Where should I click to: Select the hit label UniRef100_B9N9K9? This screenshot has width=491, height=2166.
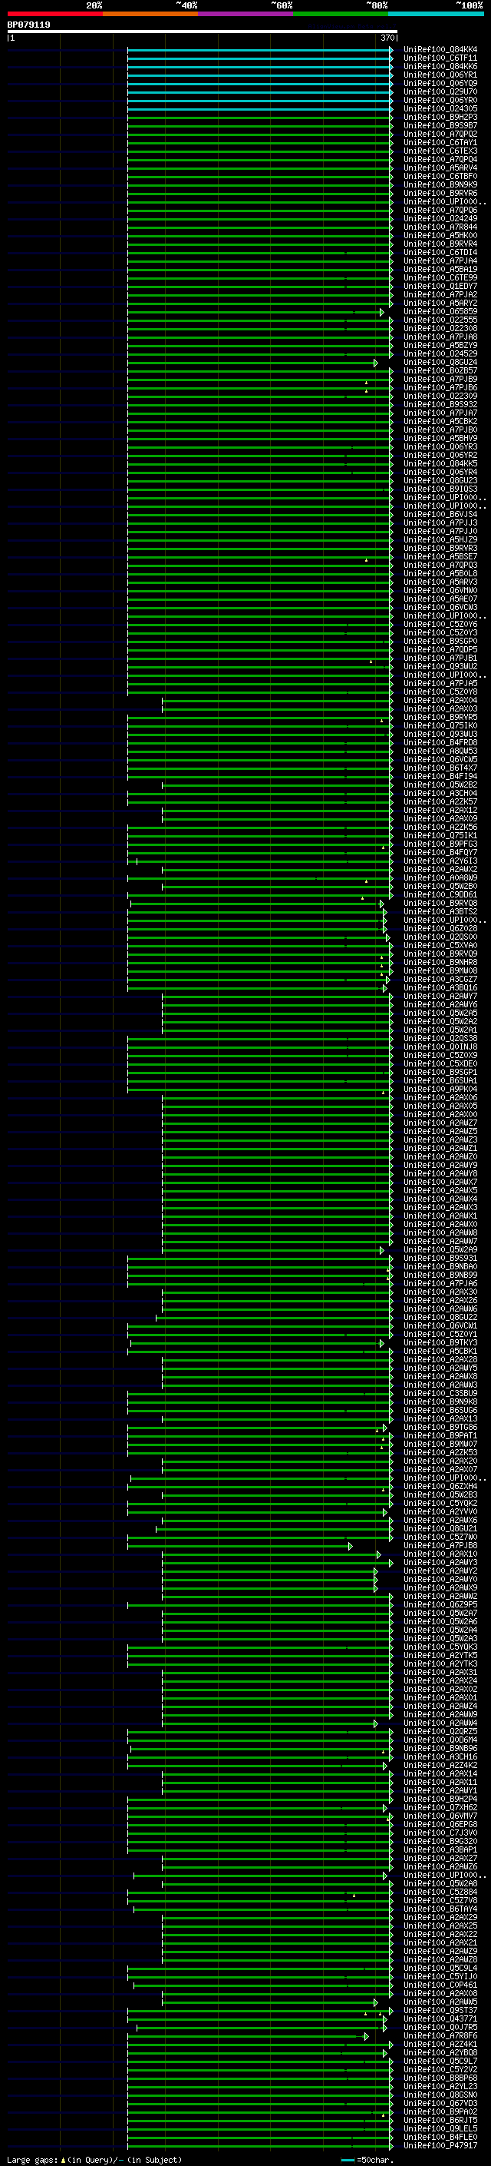pos(440,185)
